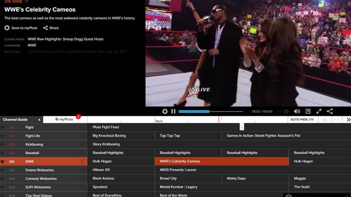Image resolution: width=351 pixels, height=197 pixels.
Task: Select the Big Knockout Boxing program
Action: (x=121, y=136)
